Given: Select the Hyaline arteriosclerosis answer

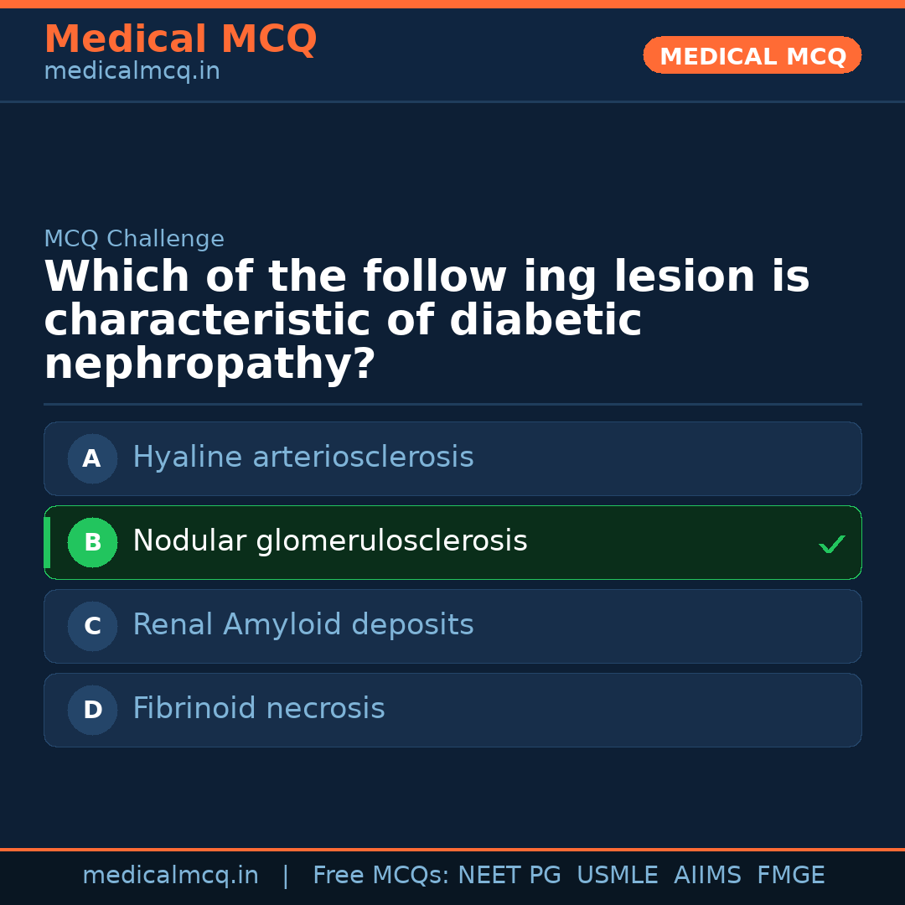Looking at the screenshot, I should pyautogui.click(x=303, y=458).
